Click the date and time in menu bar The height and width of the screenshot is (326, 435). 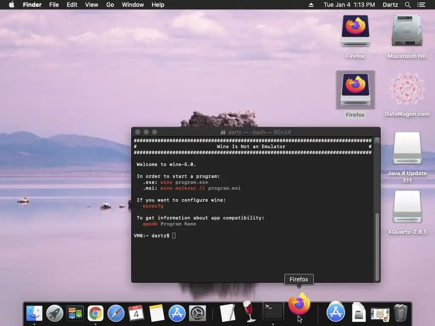point(349,5)
